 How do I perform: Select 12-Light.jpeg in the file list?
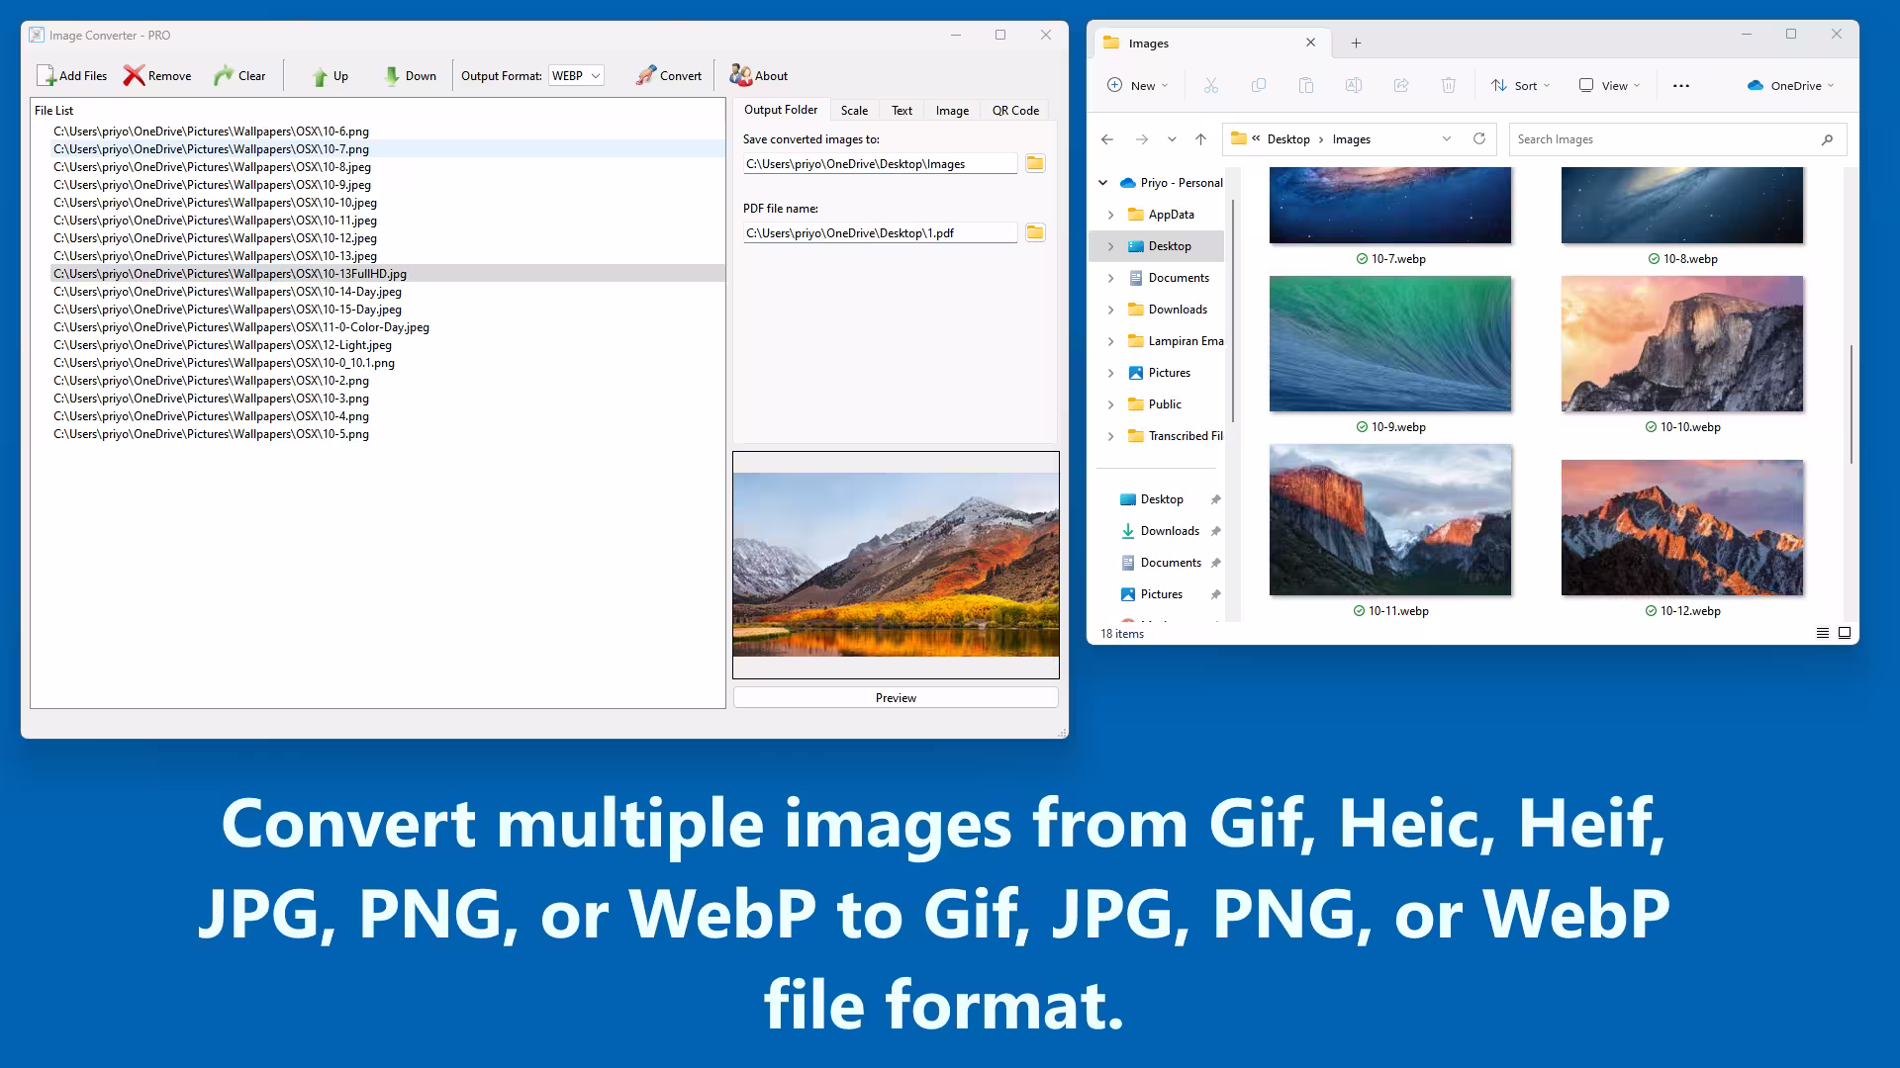tap(388, 345)
